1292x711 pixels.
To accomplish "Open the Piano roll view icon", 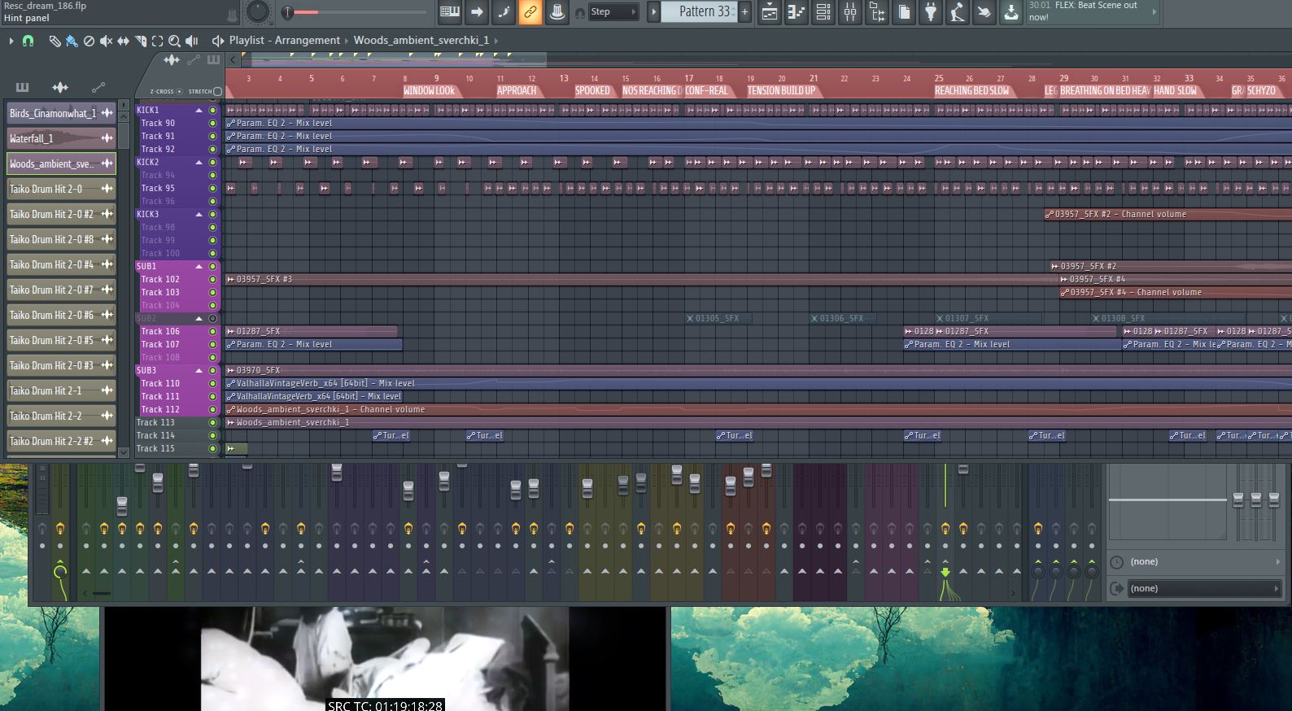I will pyautogui.click(x=796, y=11).
